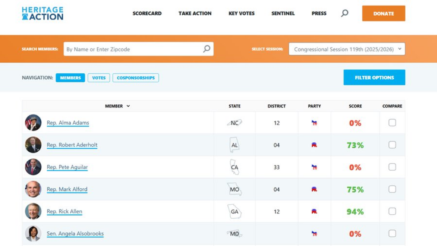Switch to the Cosponsorships tab
The image size is (437, 246).
pos(136,78)
